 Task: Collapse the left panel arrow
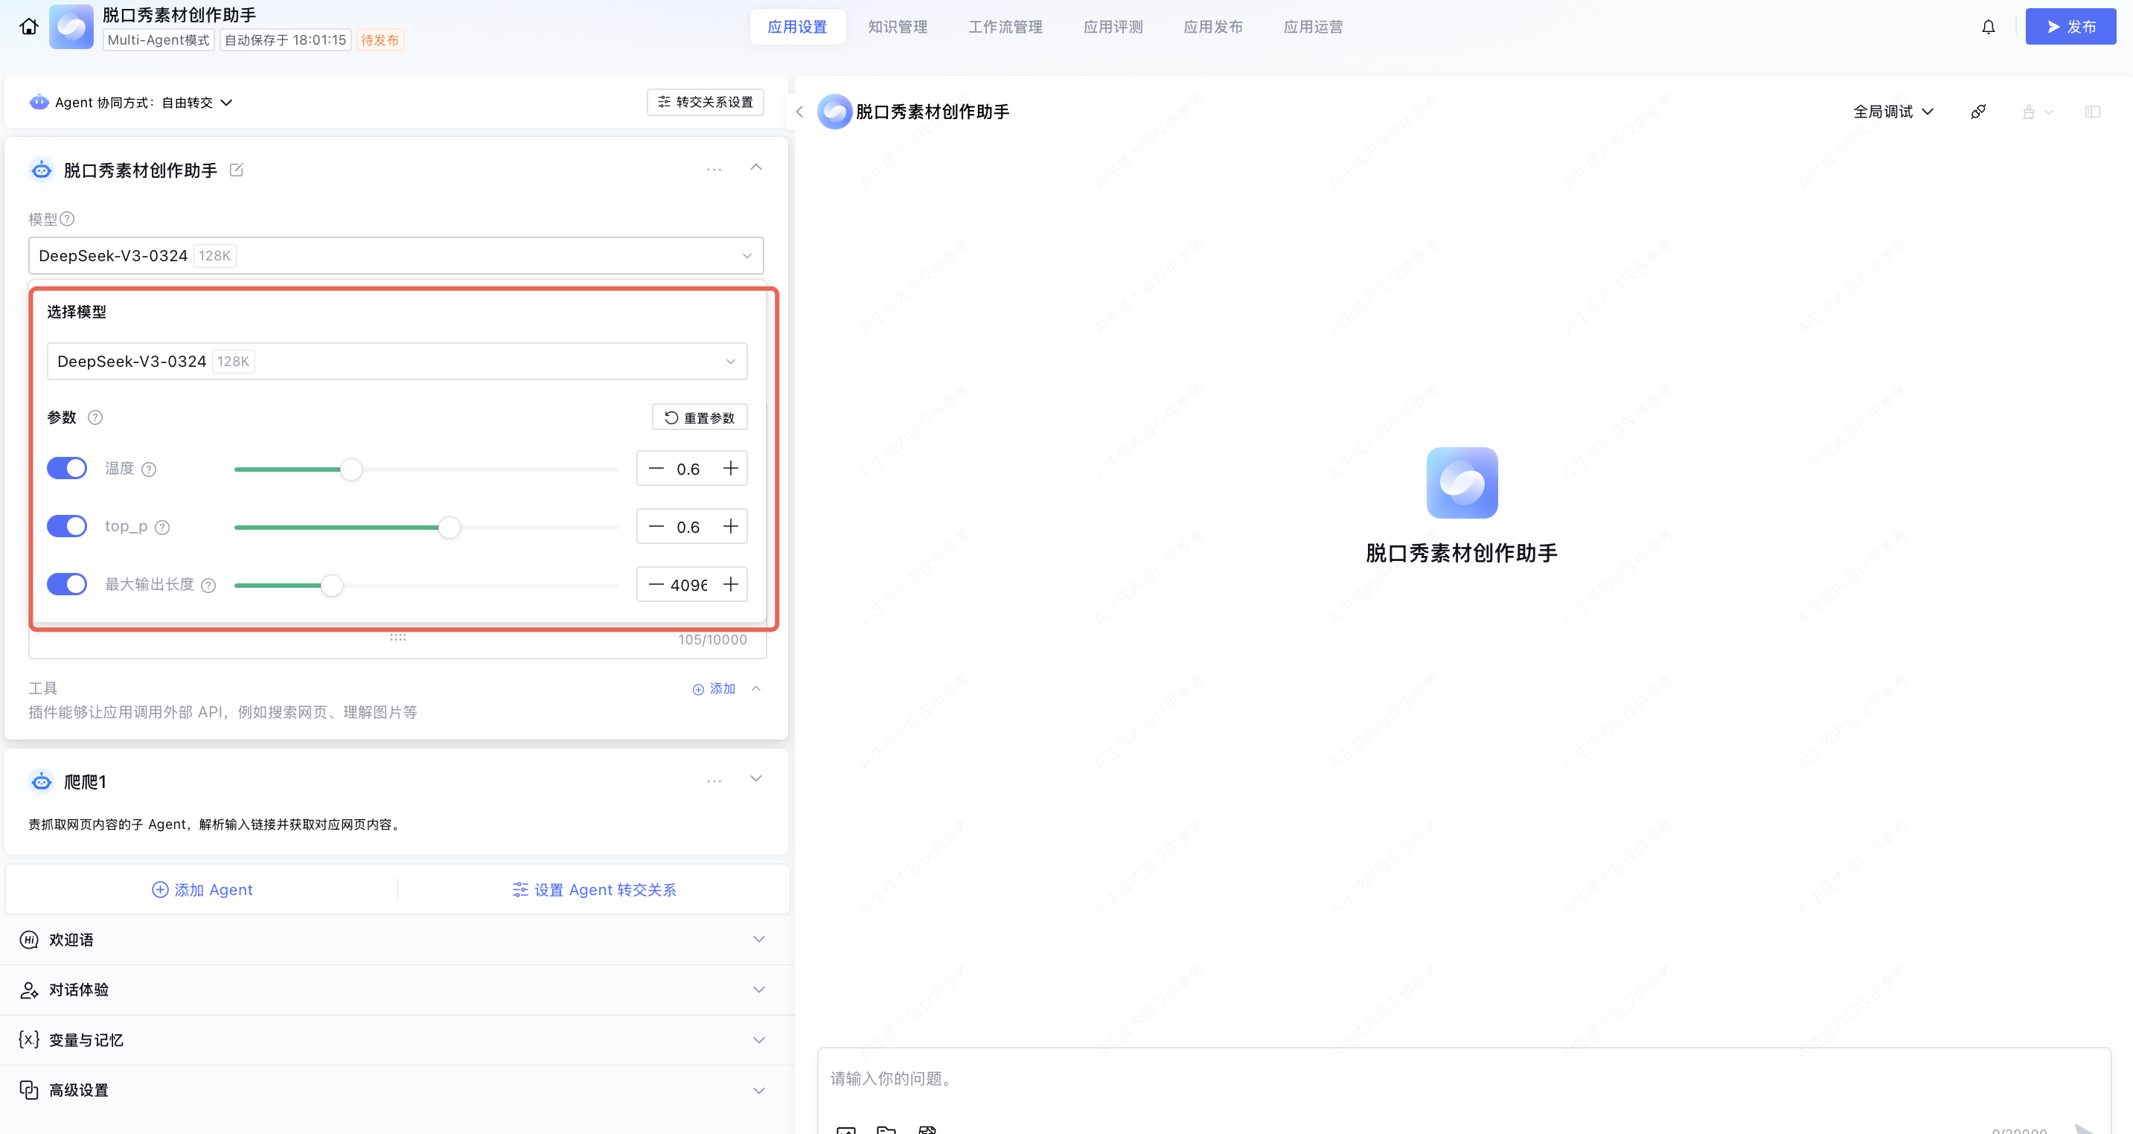point(799,112)
